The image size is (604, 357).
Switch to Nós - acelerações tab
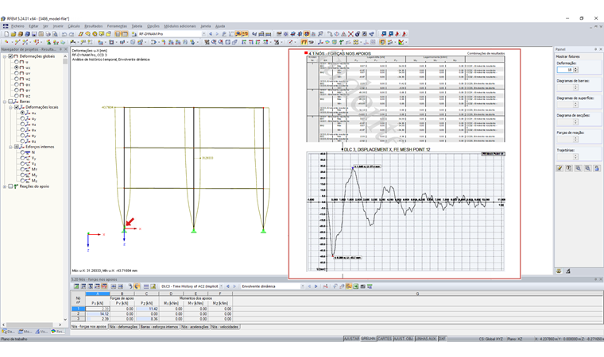pos(195,327)
